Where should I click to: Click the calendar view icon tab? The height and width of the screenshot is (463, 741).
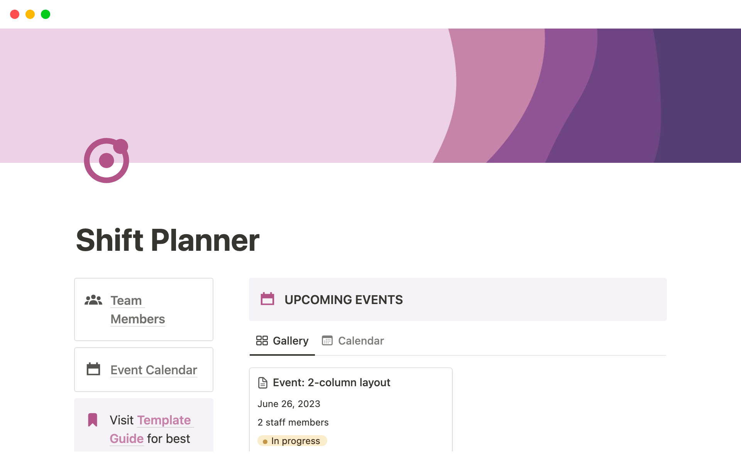pos(326,340)
